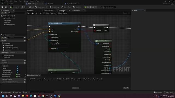Collapse the VARIABLES section
The image size is (175, 98).
(x=1, y=63)
